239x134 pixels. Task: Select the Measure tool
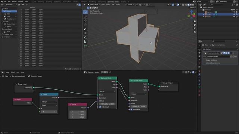click(85, 42)
